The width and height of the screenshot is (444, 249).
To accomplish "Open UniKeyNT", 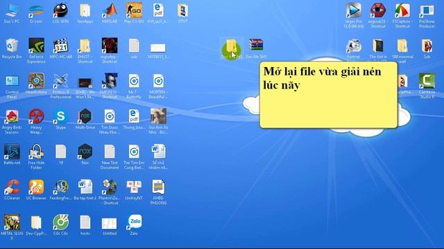I will coord(134,190).
